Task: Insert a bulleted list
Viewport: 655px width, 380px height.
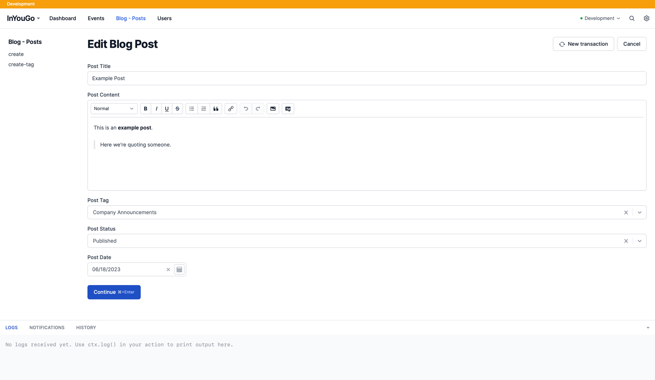Action: [192, 109]
